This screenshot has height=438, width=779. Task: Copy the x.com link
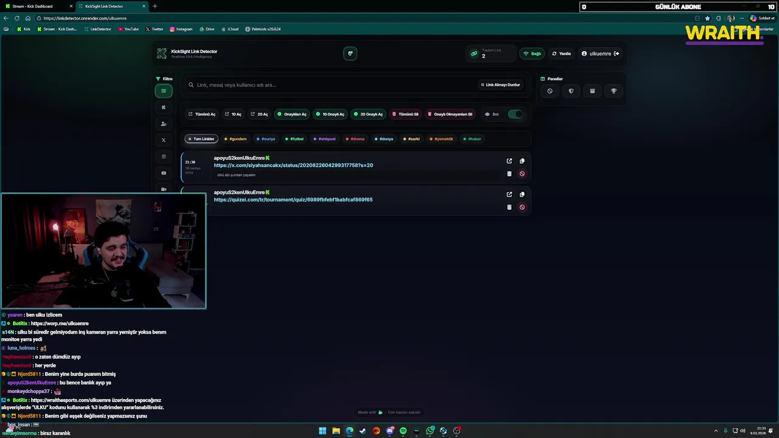522,161
